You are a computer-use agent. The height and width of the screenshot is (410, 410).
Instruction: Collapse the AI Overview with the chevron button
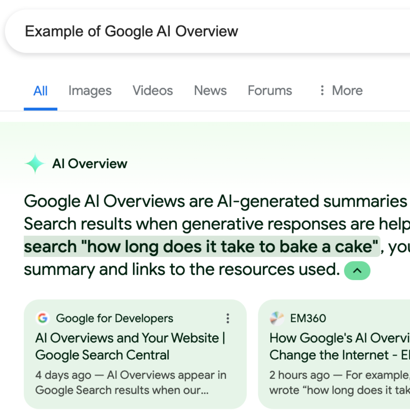357,271
